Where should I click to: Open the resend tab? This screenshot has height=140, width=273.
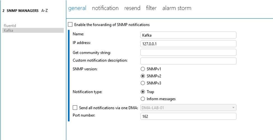point(132,8)
